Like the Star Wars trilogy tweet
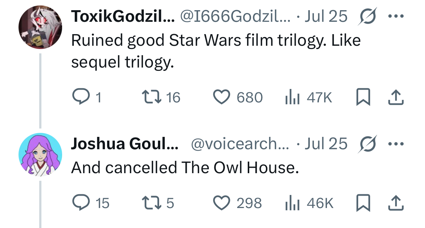Image resolution: width=425 pixels, height=228 pixels. coord(238,97)
